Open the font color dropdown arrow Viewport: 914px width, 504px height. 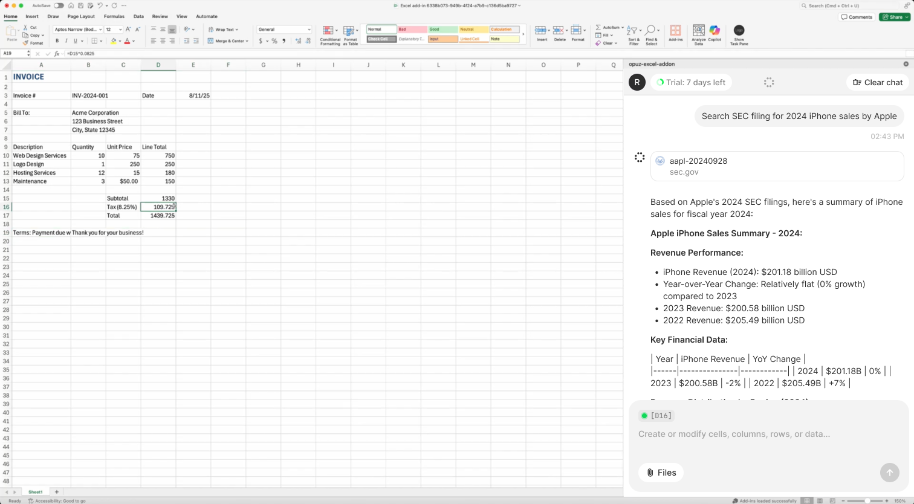pyautogui.click(x=134, y=41)
